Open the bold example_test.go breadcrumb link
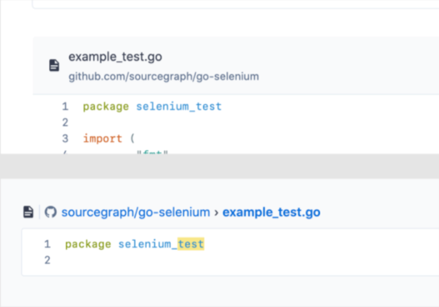This screenshot has width=439, height=307. pyautogui.click(x=271, y=212)
